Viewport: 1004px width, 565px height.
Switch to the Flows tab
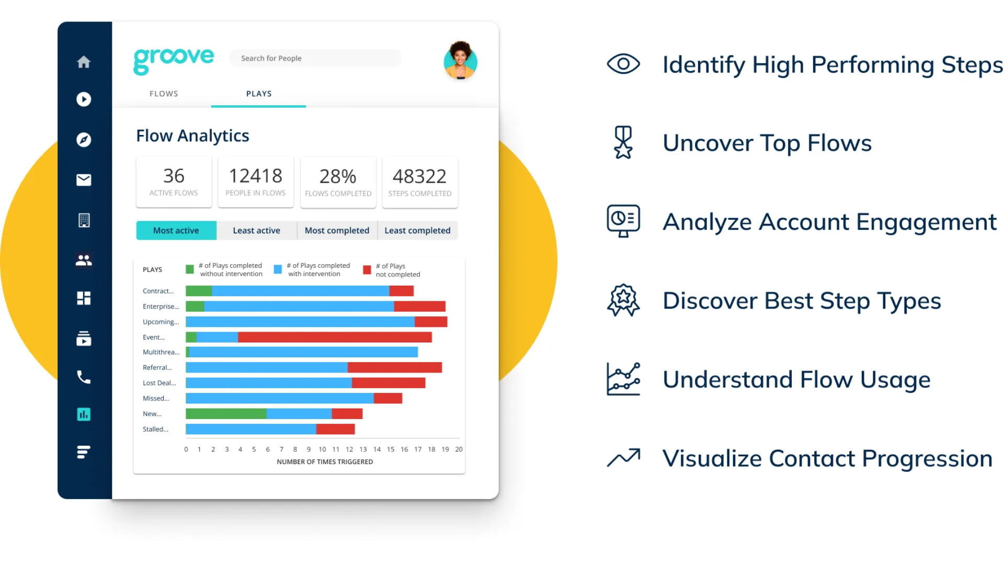pyautogui.click(x=164, y=94)
